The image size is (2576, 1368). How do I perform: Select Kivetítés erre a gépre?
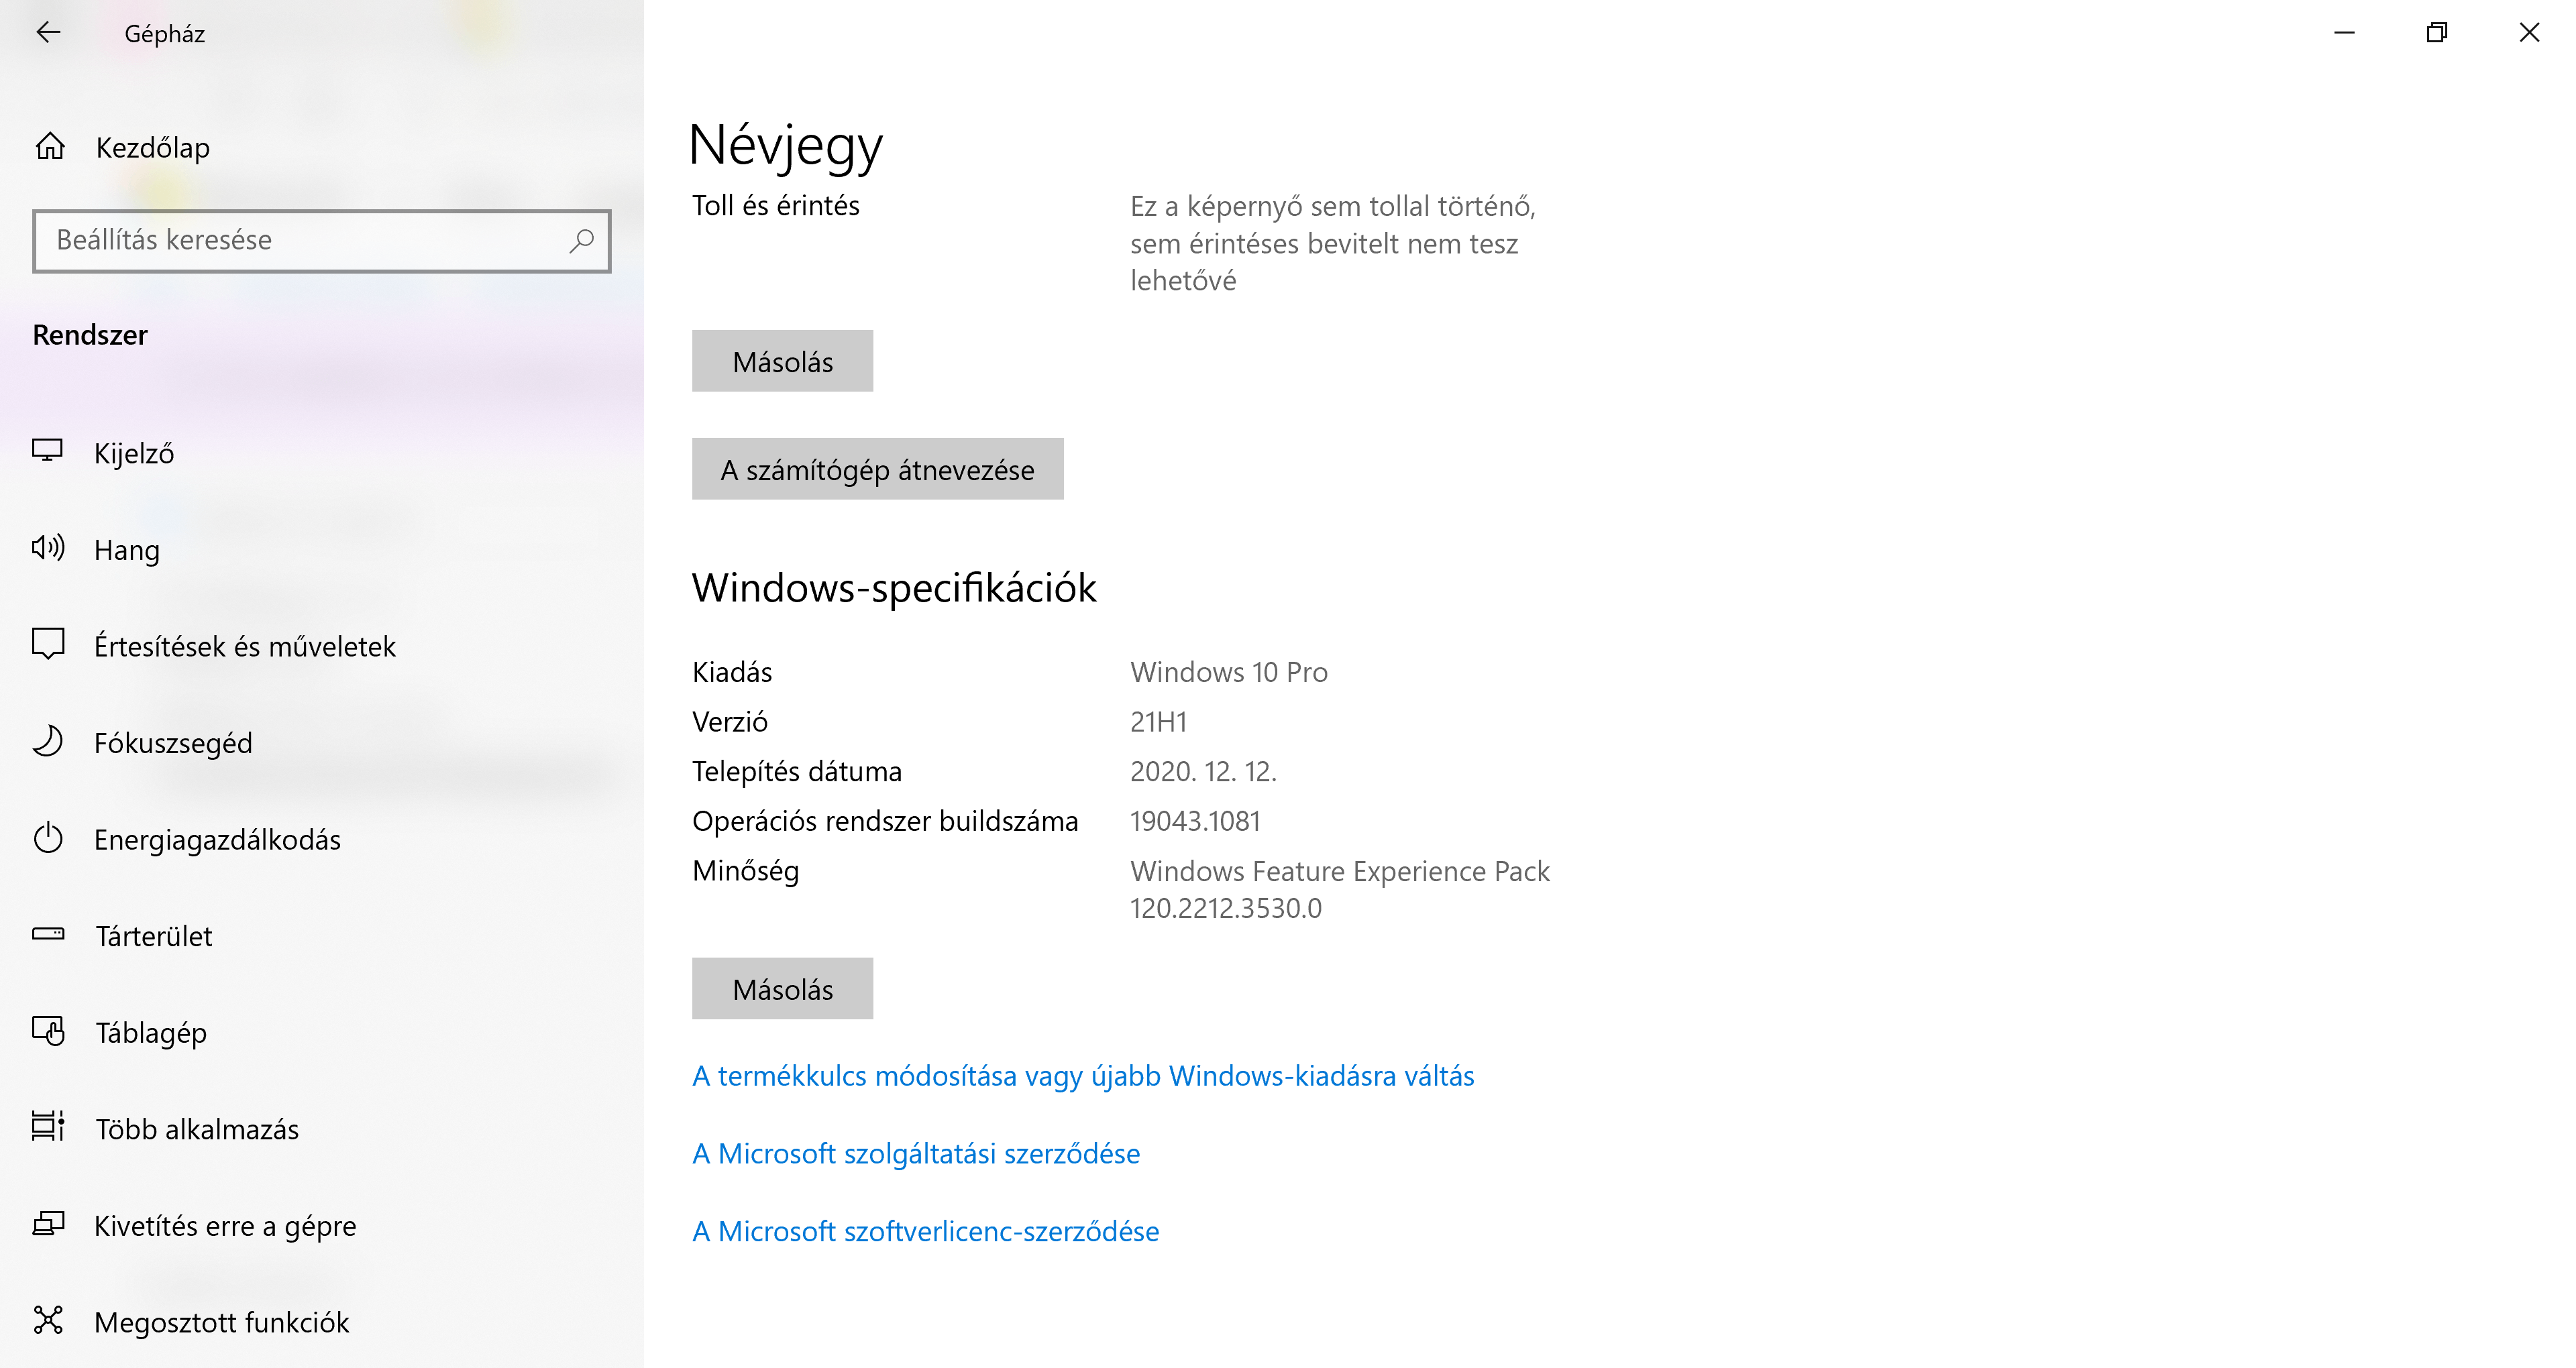[x=224, y=1225]
